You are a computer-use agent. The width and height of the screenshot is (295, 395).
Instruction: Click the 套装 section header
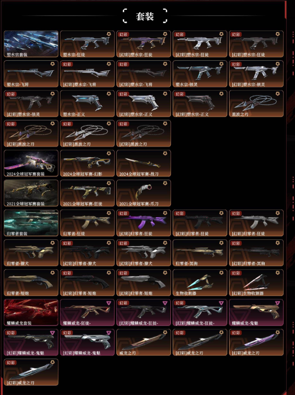(x=145, y=16)
